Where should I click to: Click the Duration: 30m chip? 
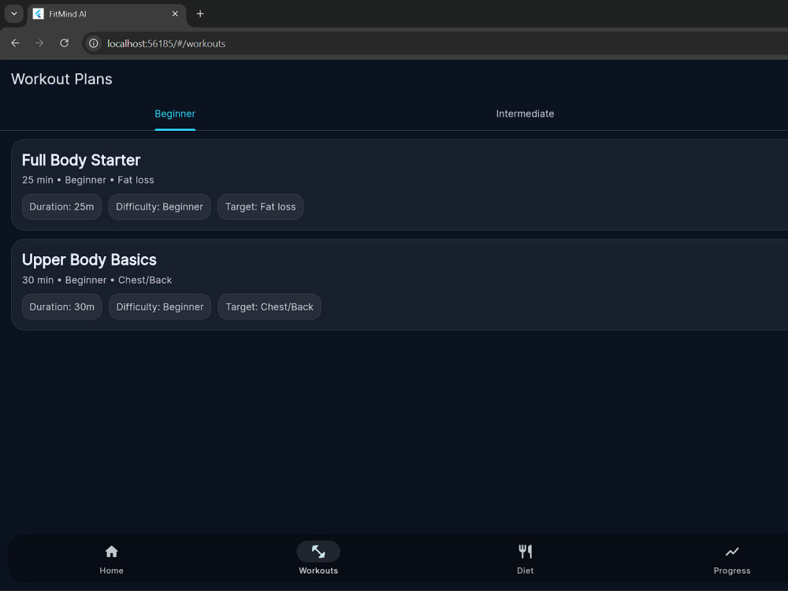(61, 307)
